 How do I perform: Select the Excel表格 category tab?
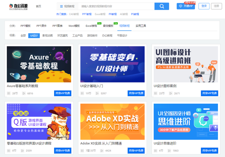point(91,26)
